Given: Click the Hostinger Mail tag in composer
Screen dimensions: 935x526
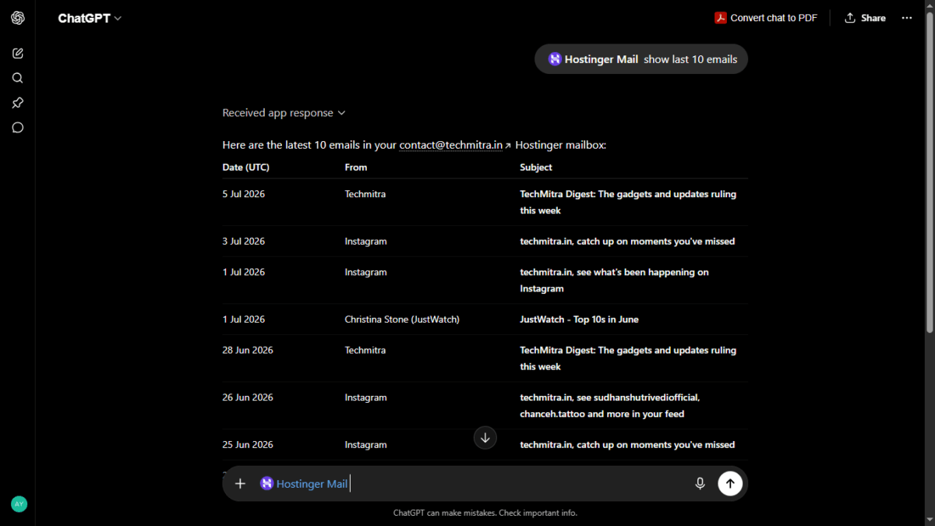Looking at the screenshot, I should pyautogui.click(x=304, y=484).
